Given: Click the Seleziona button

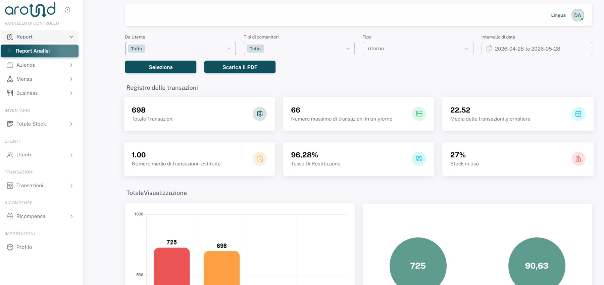Looking at the screenshot, I should [x=161, y=67].
